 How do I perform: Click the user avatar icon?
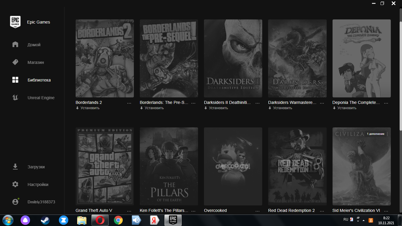pyautogui.click(x=15, y=202)
